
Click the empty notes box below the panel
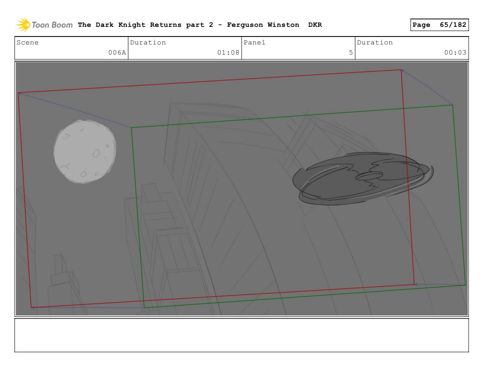click(242, 335)
